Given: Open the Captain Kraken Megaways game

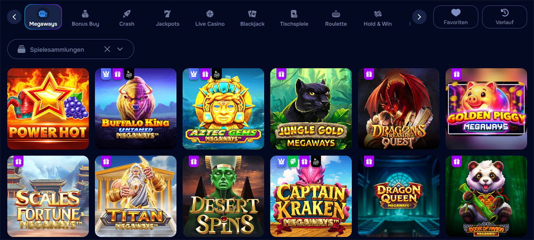Looking at the screenshot, I should point(311,196).
